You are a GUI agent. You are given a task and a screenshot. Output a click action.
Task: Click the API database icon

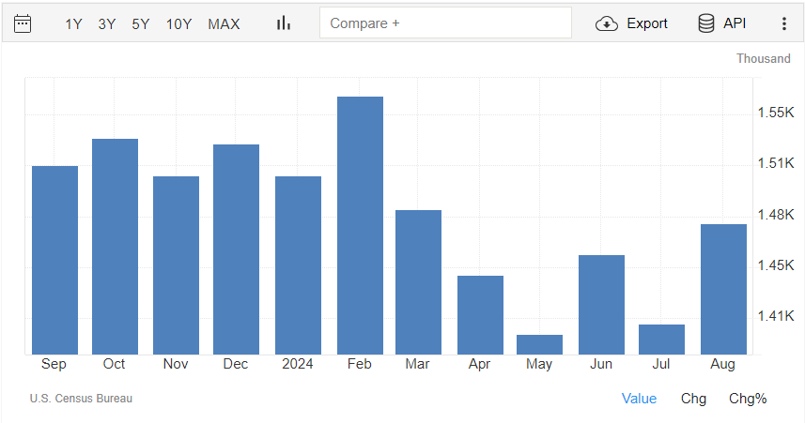706,23
